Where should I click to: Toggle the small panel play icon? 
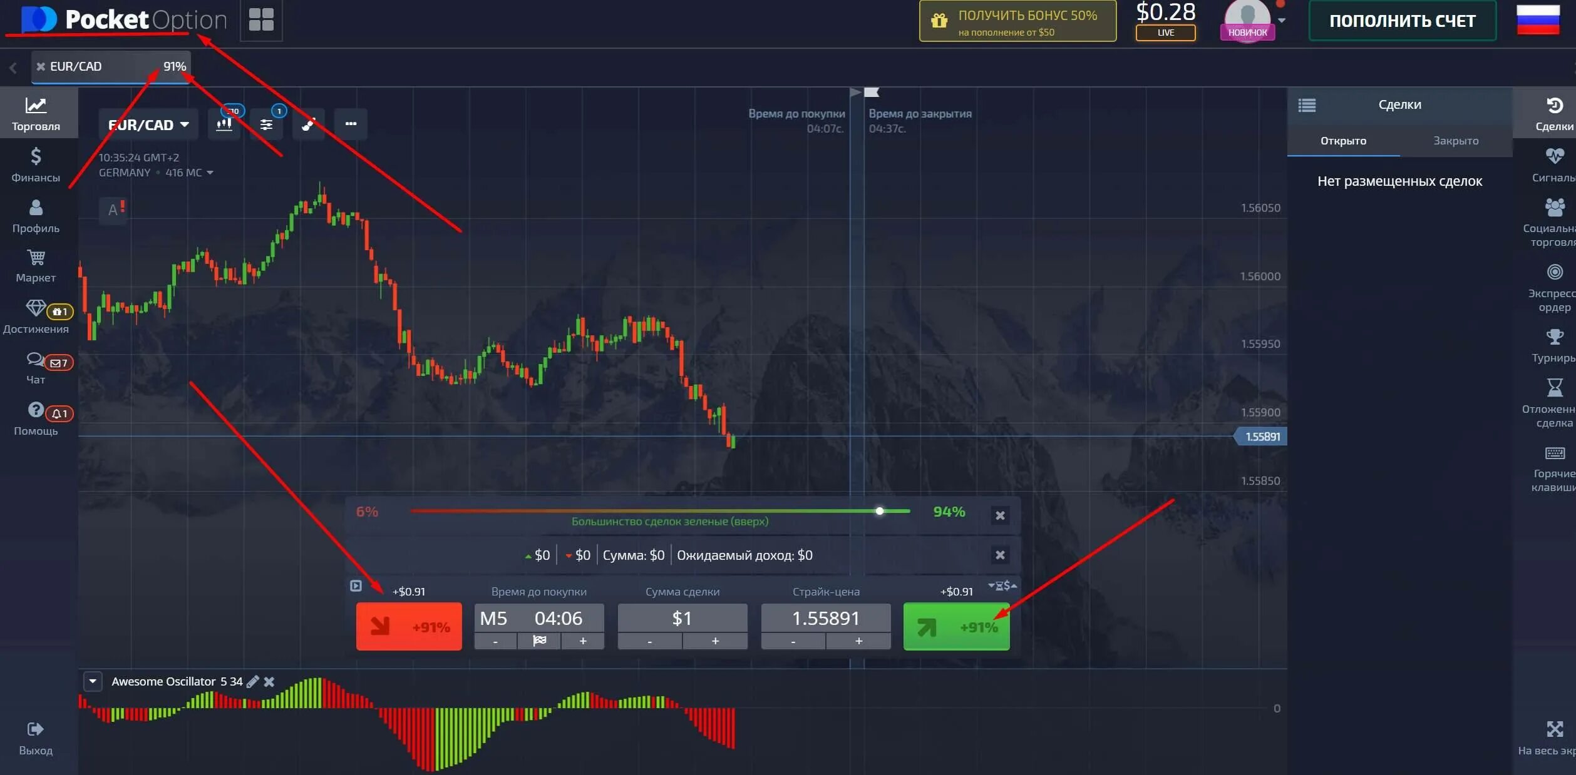(356, 586)
